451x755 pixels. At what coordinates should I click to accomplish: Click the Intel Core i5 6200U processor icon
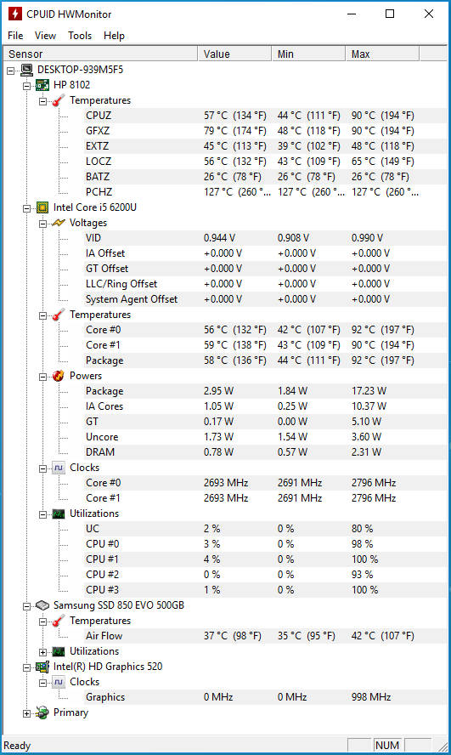[x=42, y=207]
